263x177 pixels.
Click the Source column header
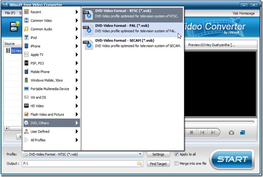13,44
